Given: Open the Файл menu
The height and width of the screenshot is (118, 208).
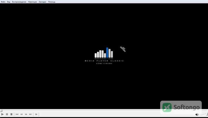Looking at the screenshot, I should (3, 2).
